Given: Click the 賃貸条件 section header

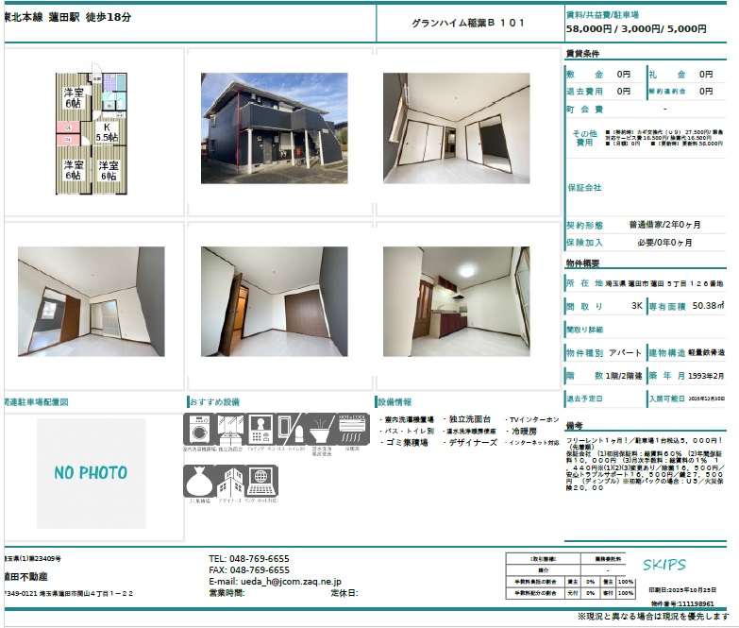Looking at the screenshot, I should click(582, 54).
